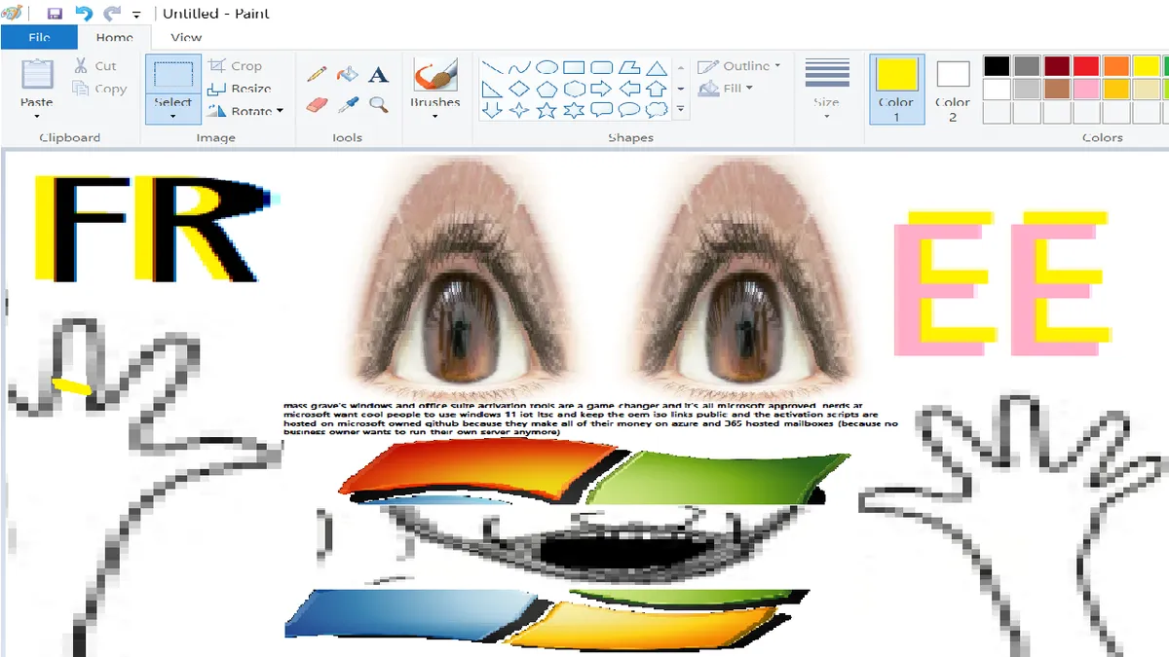Choose the pink color swatch

click(x=1086, y=89)
